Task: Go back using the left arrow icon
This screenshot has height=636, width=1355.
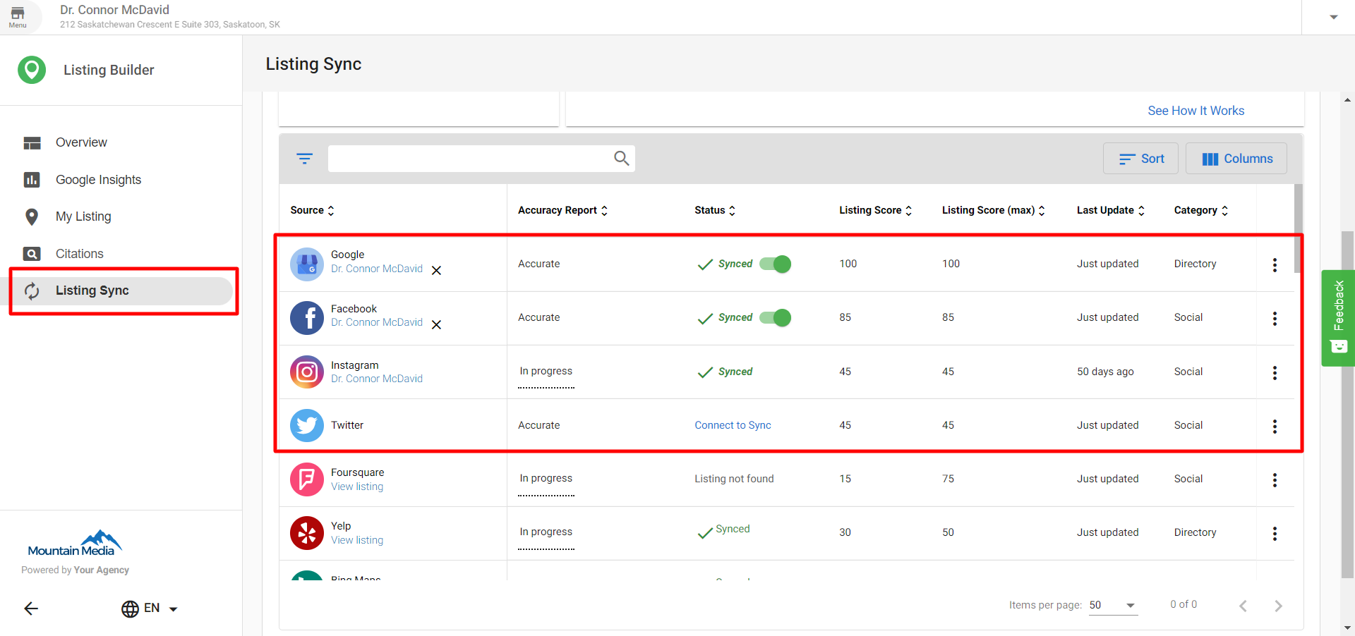Action: [x=31, y=609]
